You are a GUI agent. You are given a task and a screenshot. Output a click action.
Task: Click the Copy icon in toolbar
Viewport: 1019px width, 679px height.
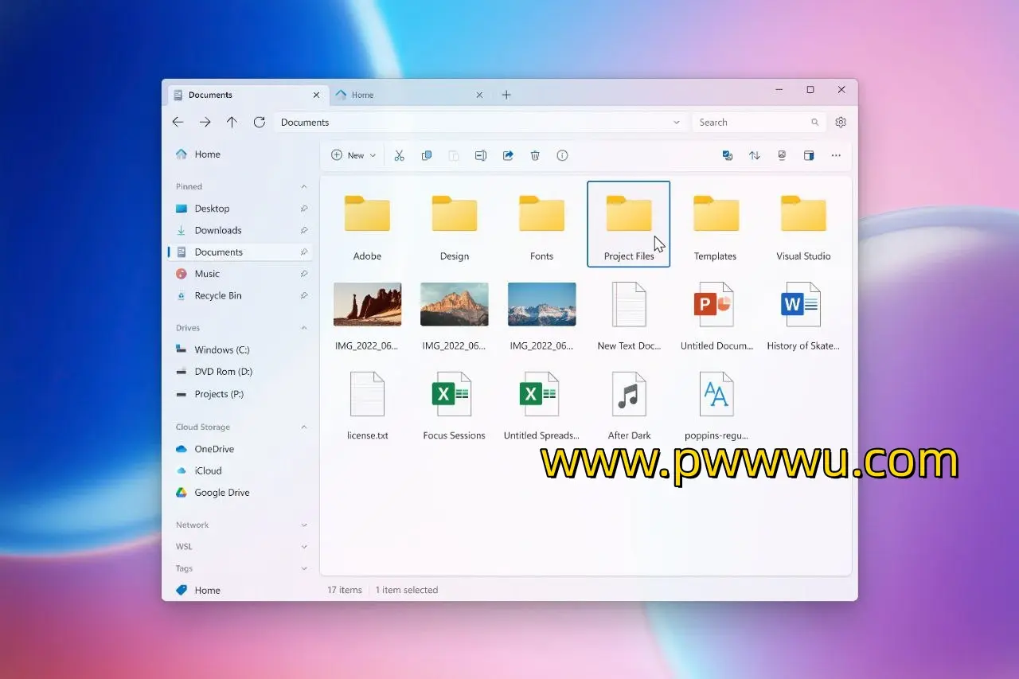tap(427, 156)
